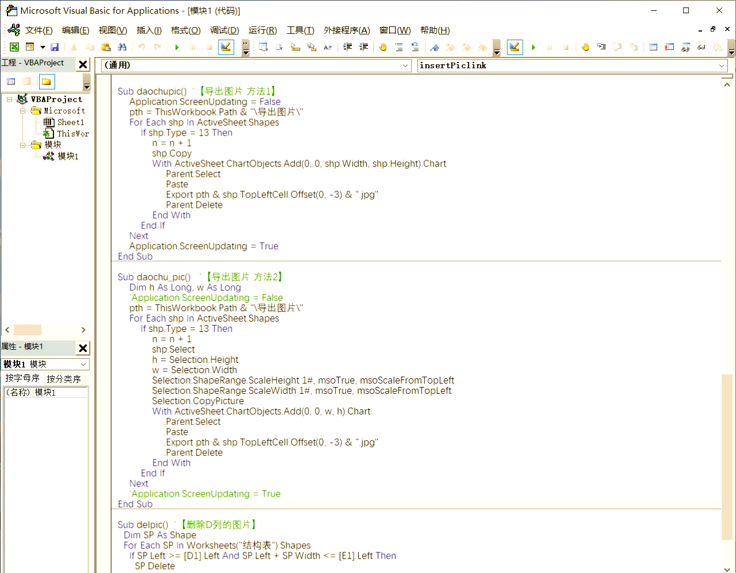Click List Properties/Methods icon
Viewport: 736px width, 573px height.
click(x=263, y=47)
